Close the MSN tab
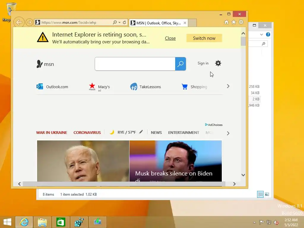 point(185,23)
